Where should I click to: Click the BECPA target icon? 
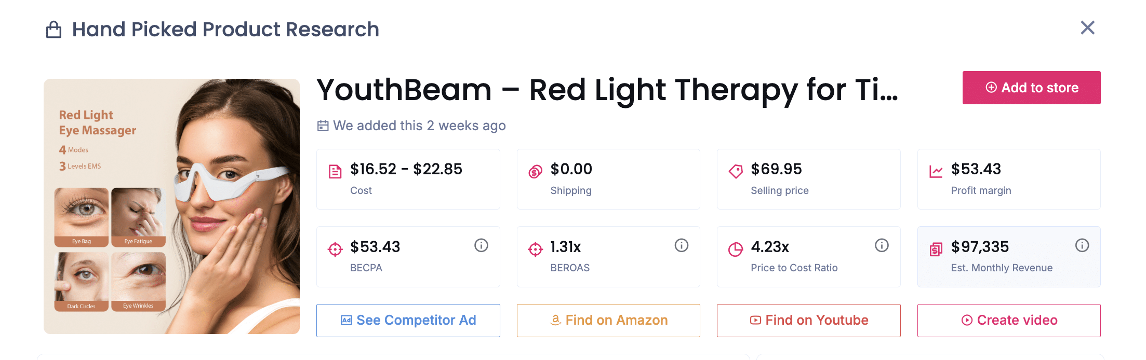click(335, 249)
